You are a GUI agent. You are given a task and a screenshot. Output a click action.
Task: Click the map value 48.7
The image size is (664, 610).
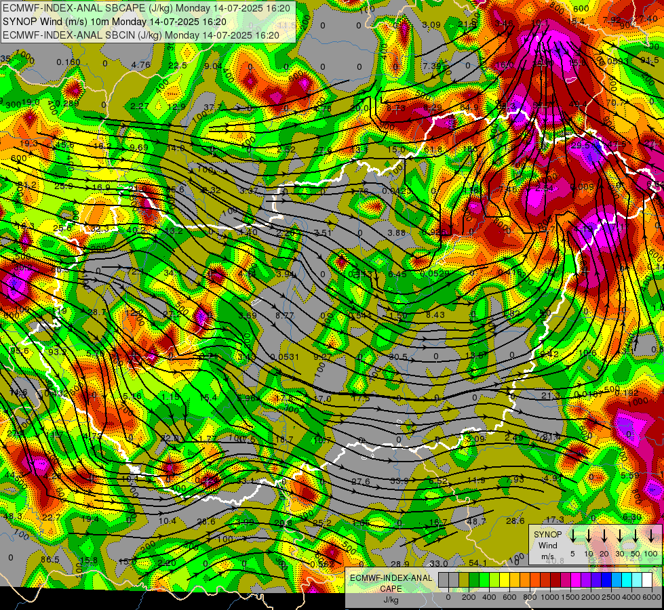coord(477,521)
